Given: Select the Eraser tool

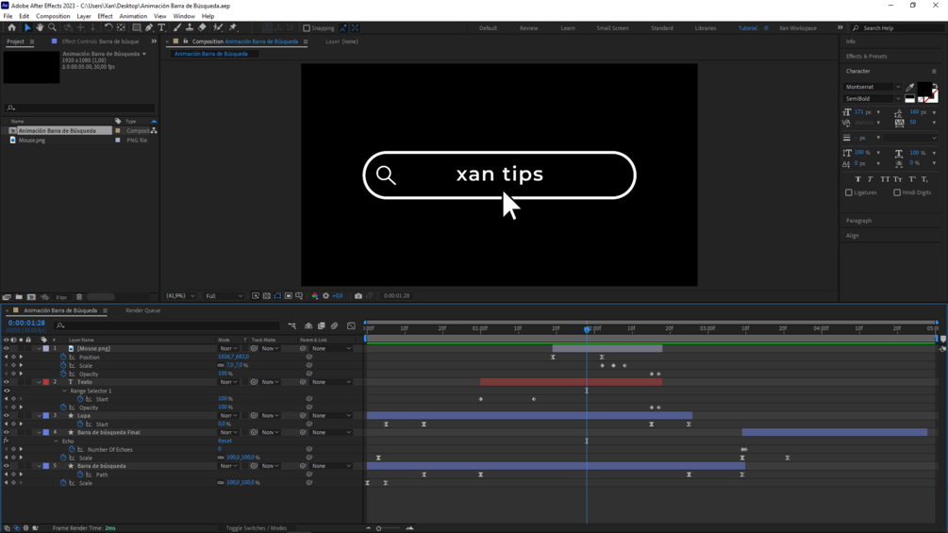Looking at the screenshot, I should [202, 27].
